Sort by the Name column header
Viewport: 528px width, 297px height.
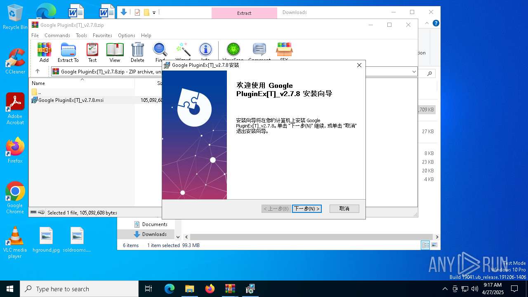(82, 83)
